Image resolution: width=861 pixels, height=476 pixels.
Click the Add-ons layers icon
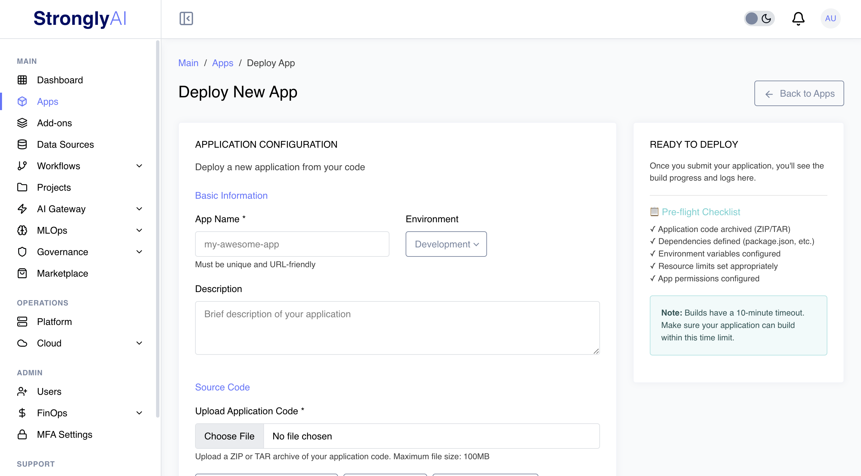click(22, 123)
